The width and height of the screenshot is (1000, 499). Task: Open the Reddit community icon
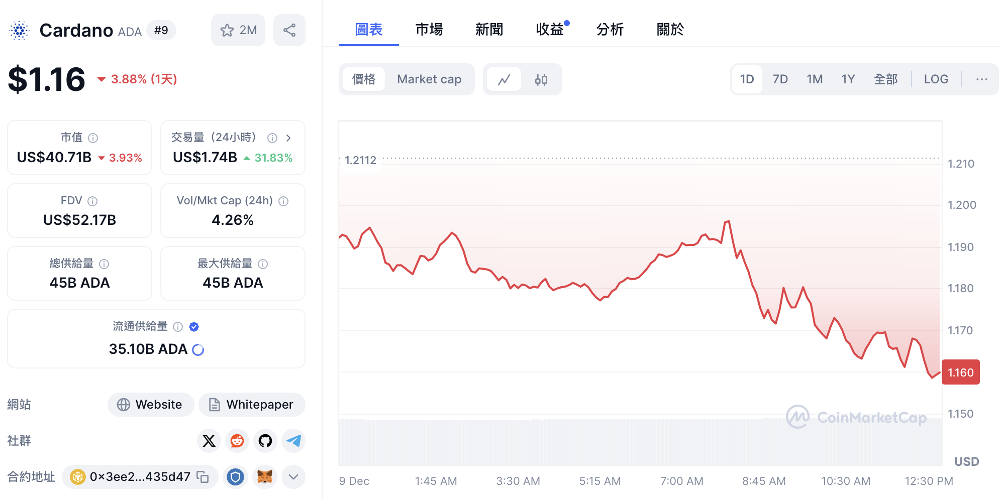coord(237,441)
